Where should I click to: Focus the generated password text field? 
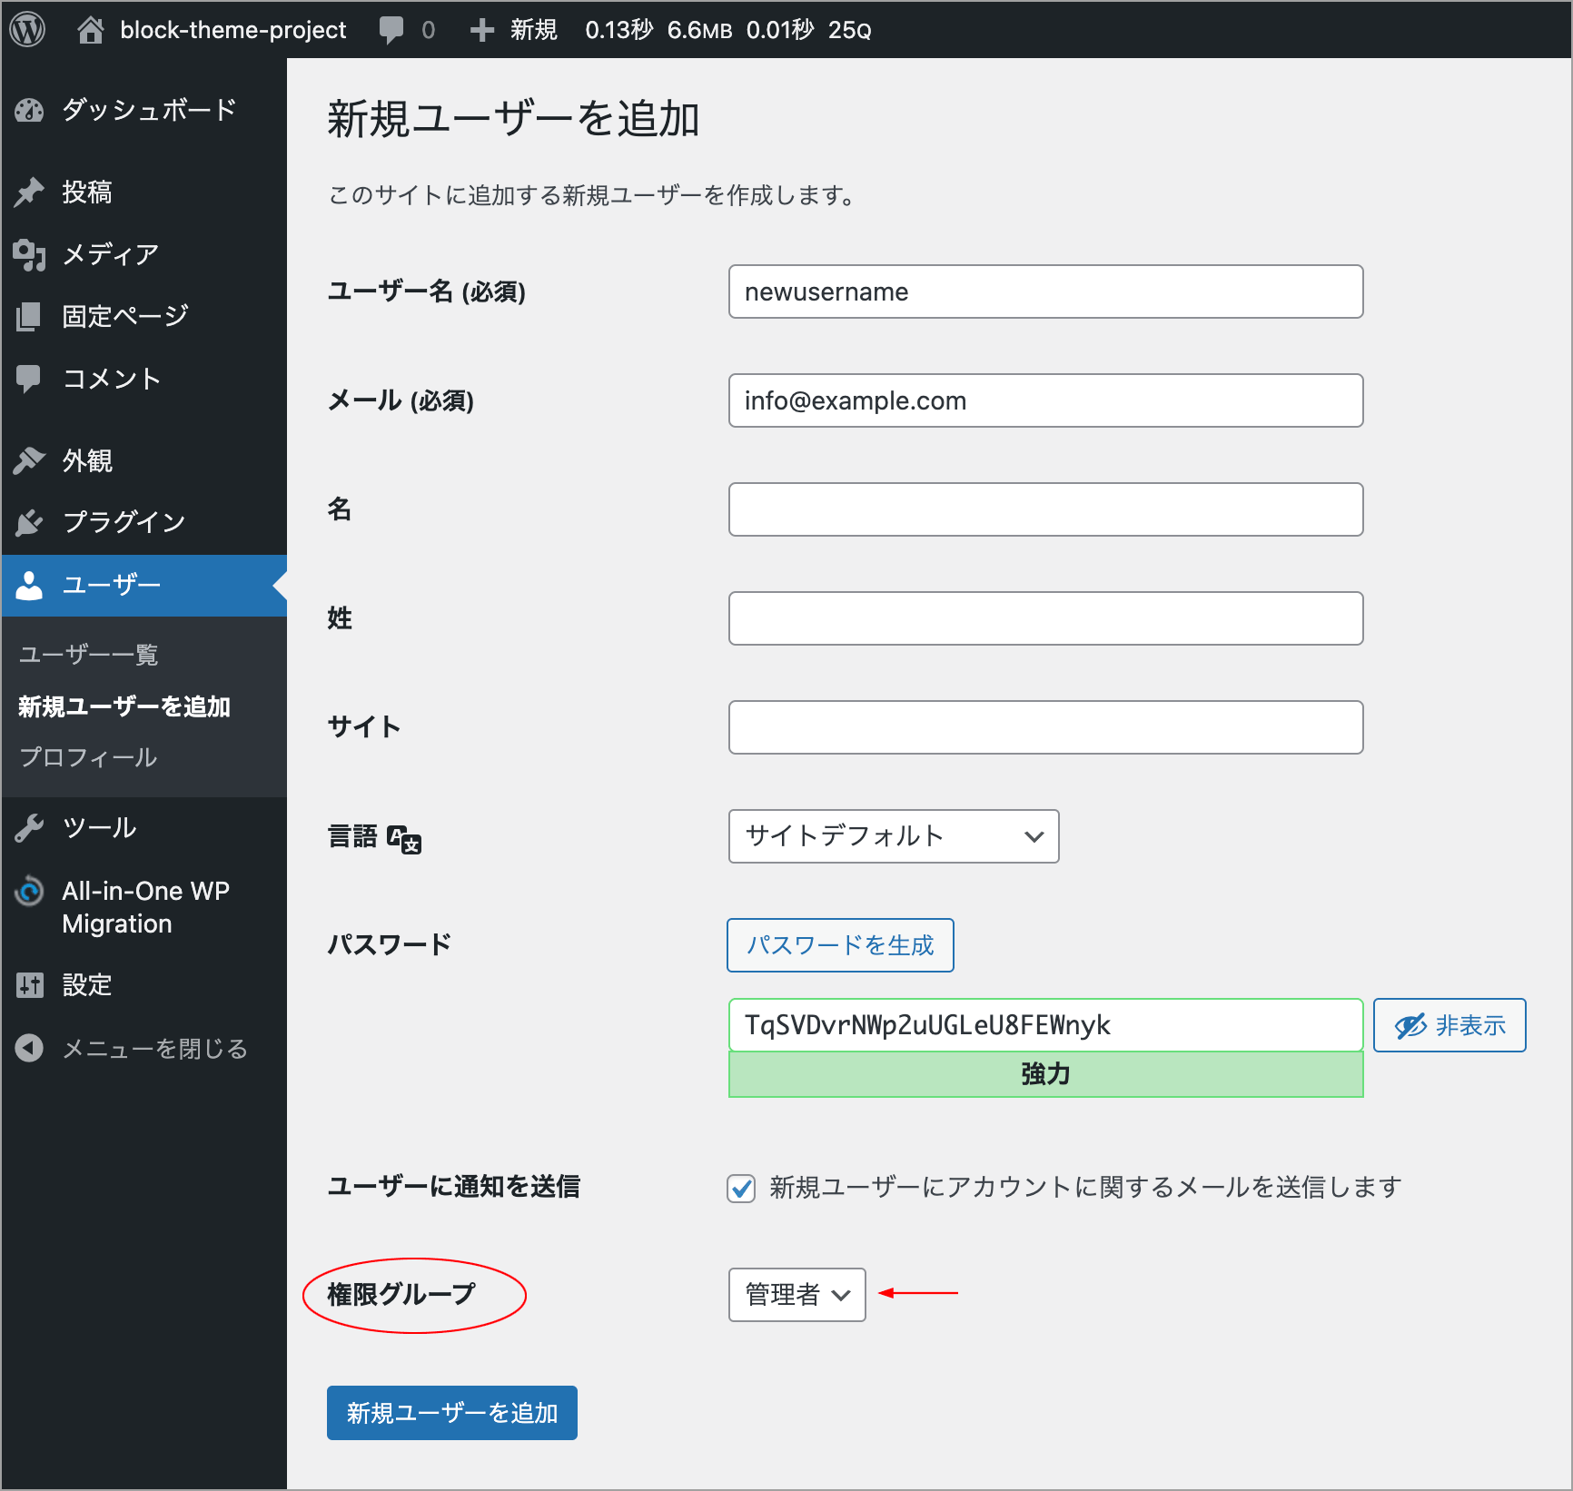pyautogui.click(x=1045, y=1025)
